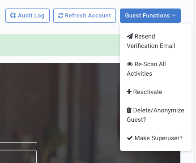Click the paper plane resend icon

point(130,36)
